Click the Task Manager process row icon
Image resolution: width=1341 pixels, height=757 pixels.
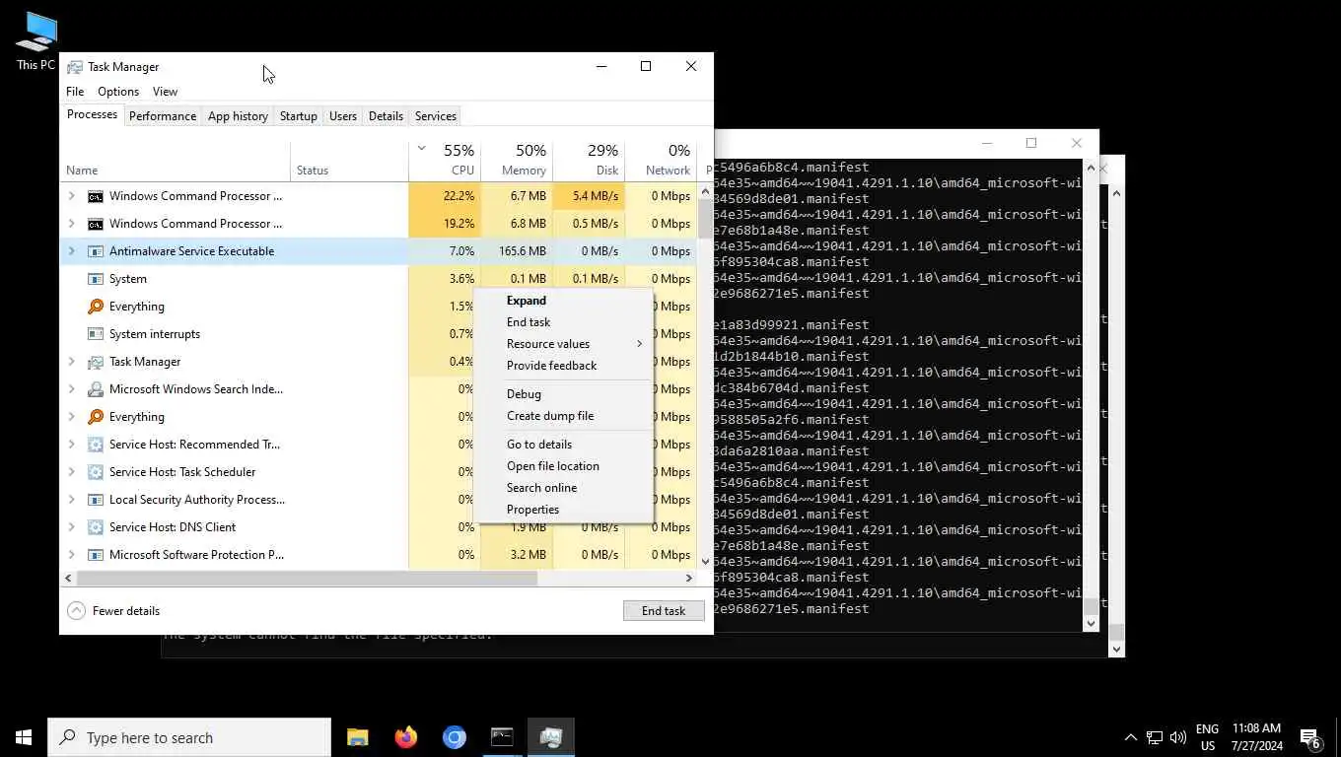pos(96,362)
